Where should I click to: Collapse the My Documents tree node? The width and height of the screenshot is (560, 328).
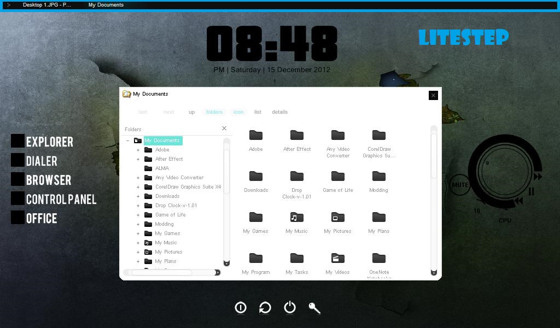click(126, 140)
